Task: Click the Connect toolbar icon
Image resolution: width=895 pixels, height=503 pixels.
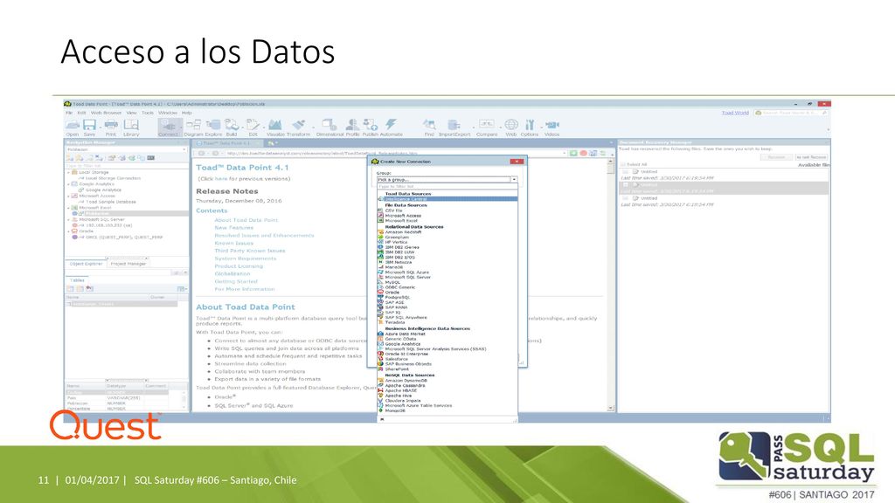Action: coord(168,127)
